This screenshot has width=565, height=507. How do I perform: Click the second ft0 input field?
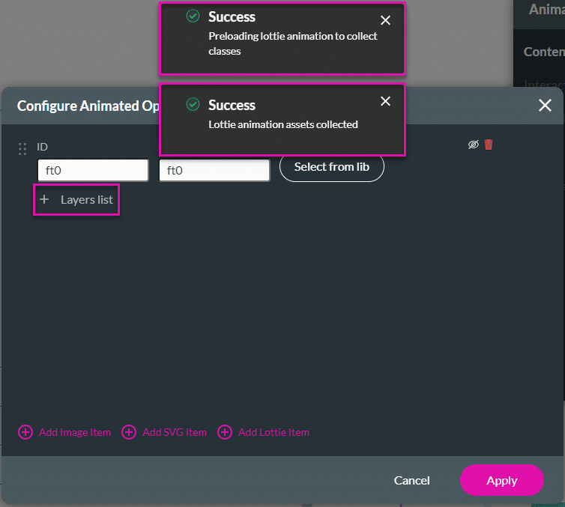(x=214, y=170)
